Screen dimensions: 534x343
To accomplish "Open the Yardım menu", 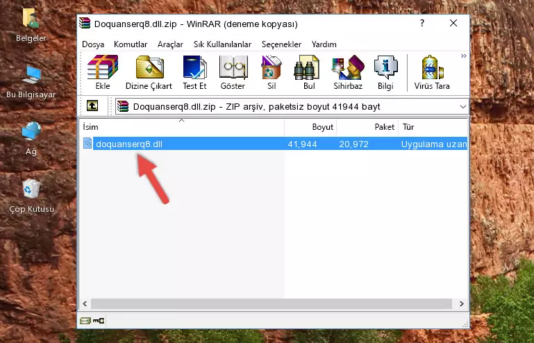I will coord(324,44).
